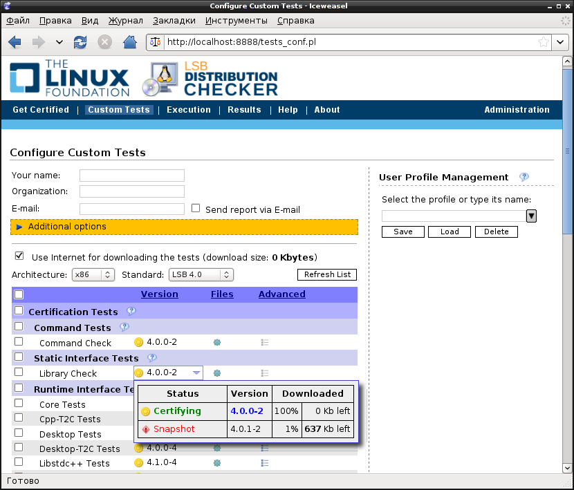This screenshot has height=490, width=574.
Task: Click the Command Check files gear icon
Action: [x=217, y=343]
